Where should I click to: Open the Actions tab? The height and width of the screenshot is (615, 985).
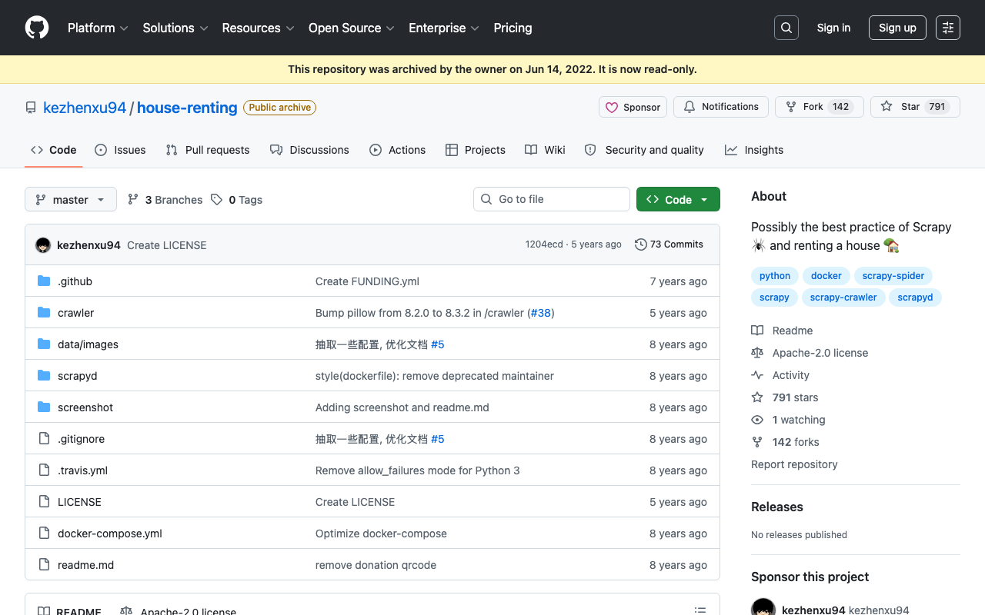[x=397, y=150]
